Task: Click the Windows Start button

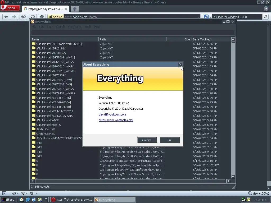Action: click(8, 200)
